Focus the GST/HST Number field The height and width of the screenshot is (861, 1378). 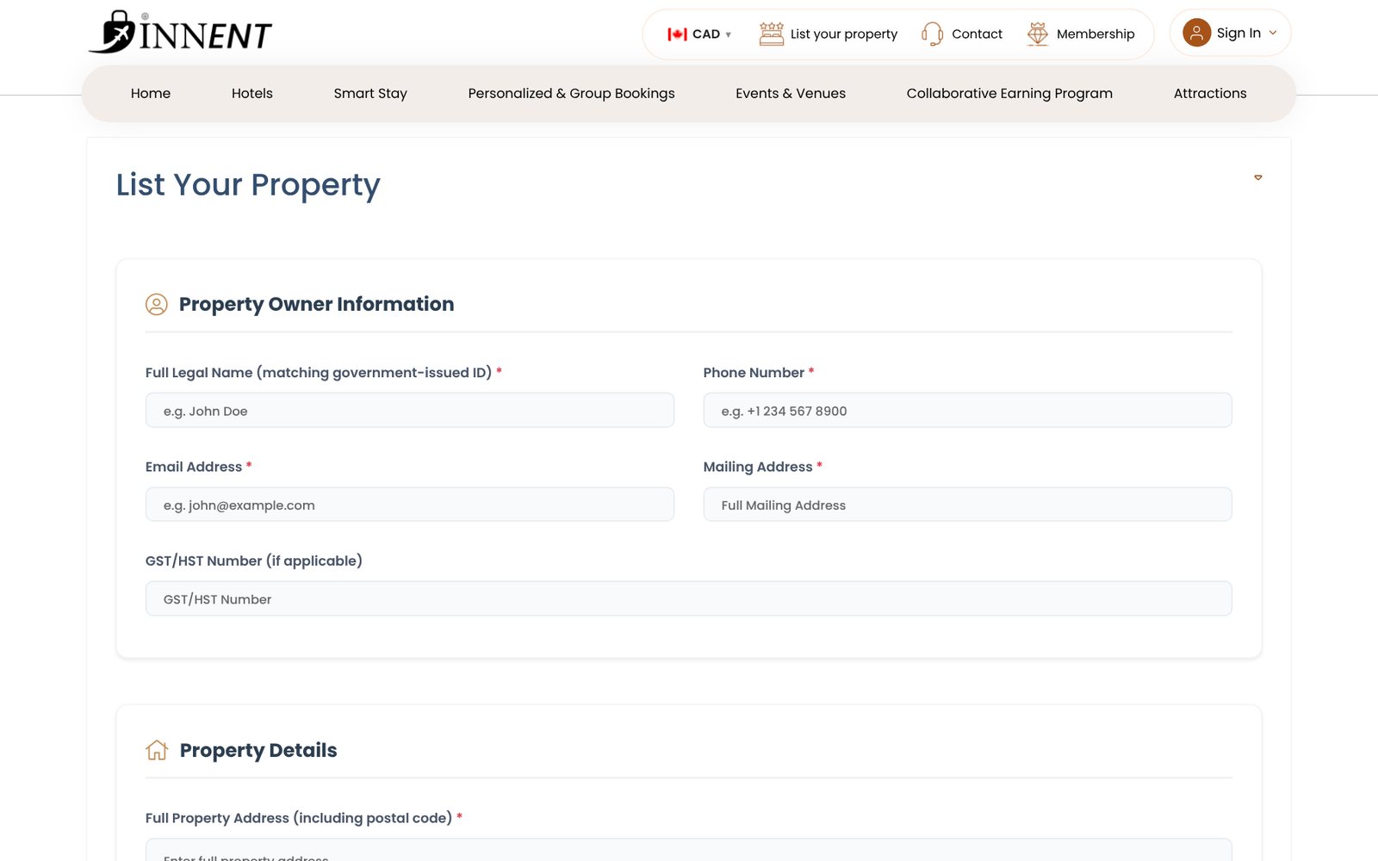[x=689, y=599]
